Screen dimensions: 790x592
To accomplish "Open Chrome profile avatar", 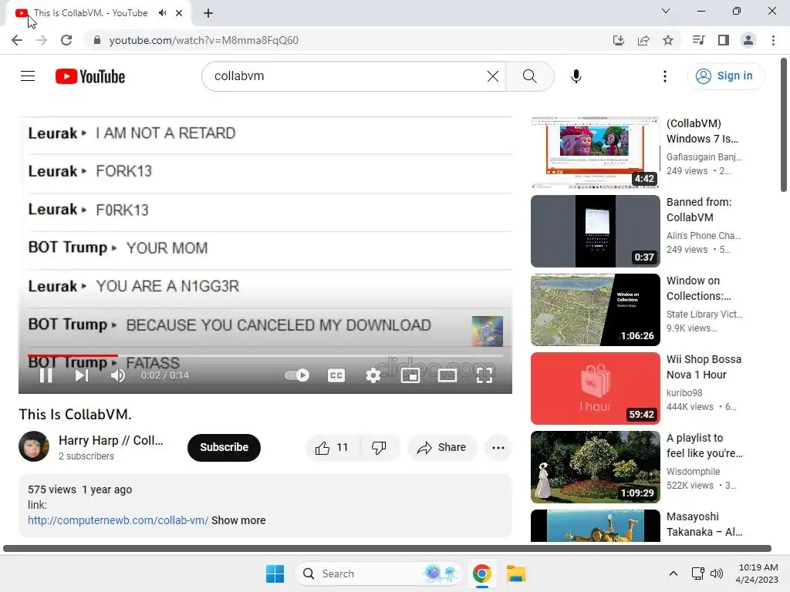I will (x=748, y=40).
